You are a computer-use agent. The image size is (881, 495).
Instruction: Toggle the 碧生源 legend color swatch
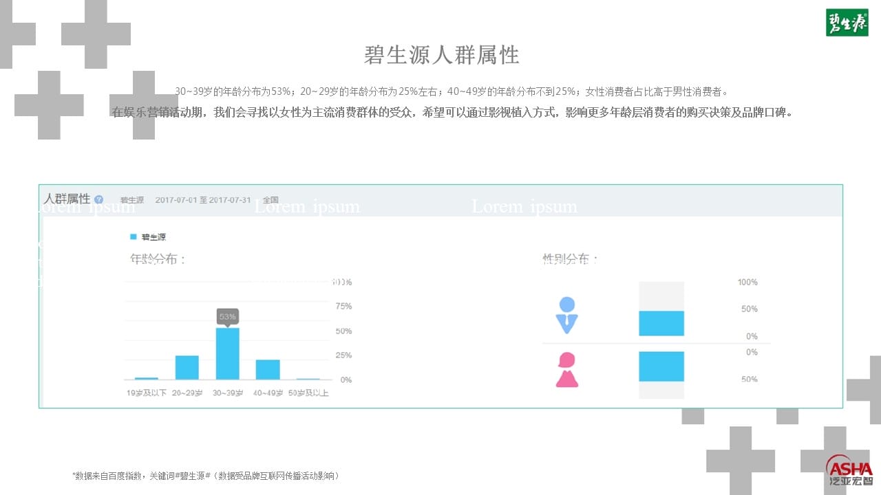[x=134, y=237]
